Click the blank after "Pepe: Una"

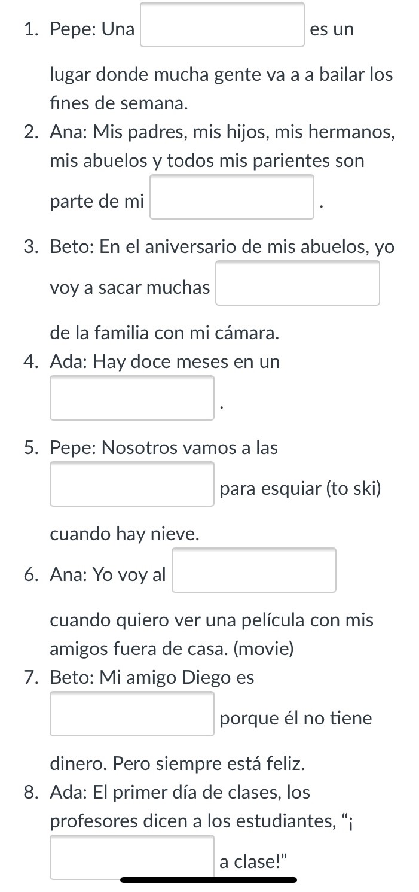[x=222, y=25]
